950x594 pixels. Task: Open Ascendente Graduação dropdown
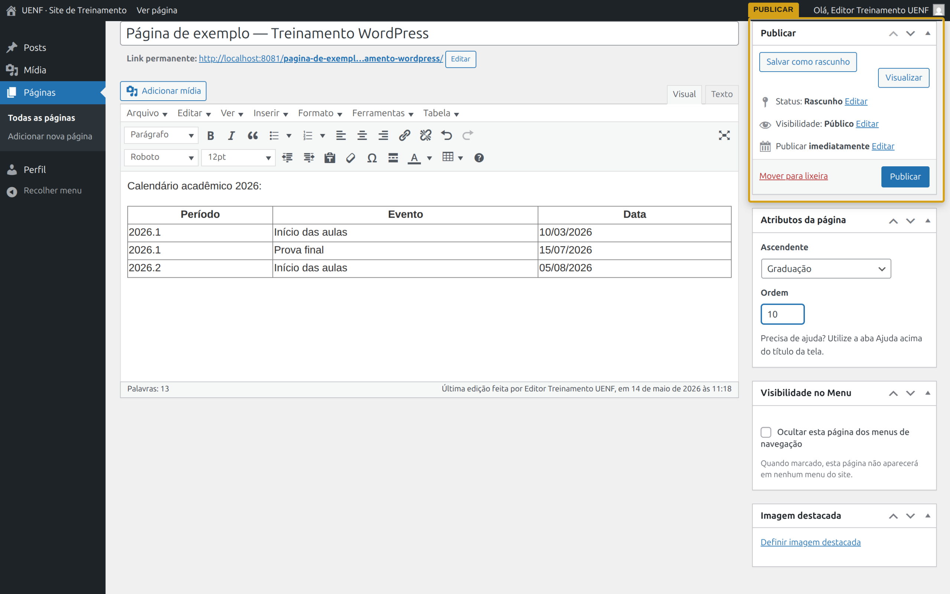click(x=826, y=269)
